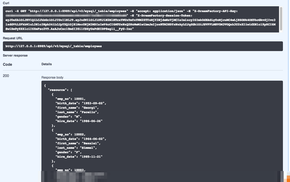
Task: Click the resource key in the JSON output
Action: pos(57,90)
